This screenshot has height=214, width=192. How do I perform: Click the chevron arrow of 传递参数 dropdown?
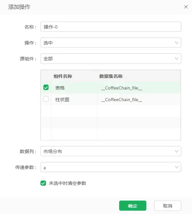point(176,167)
